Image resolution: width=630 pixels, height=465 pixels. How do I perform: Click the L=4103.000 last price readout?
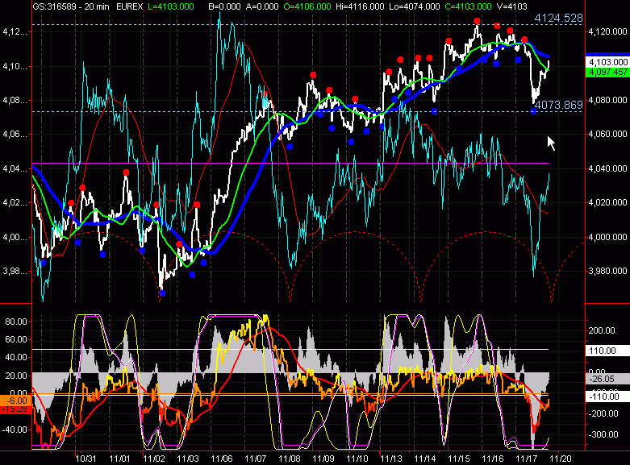pos(171,6)
